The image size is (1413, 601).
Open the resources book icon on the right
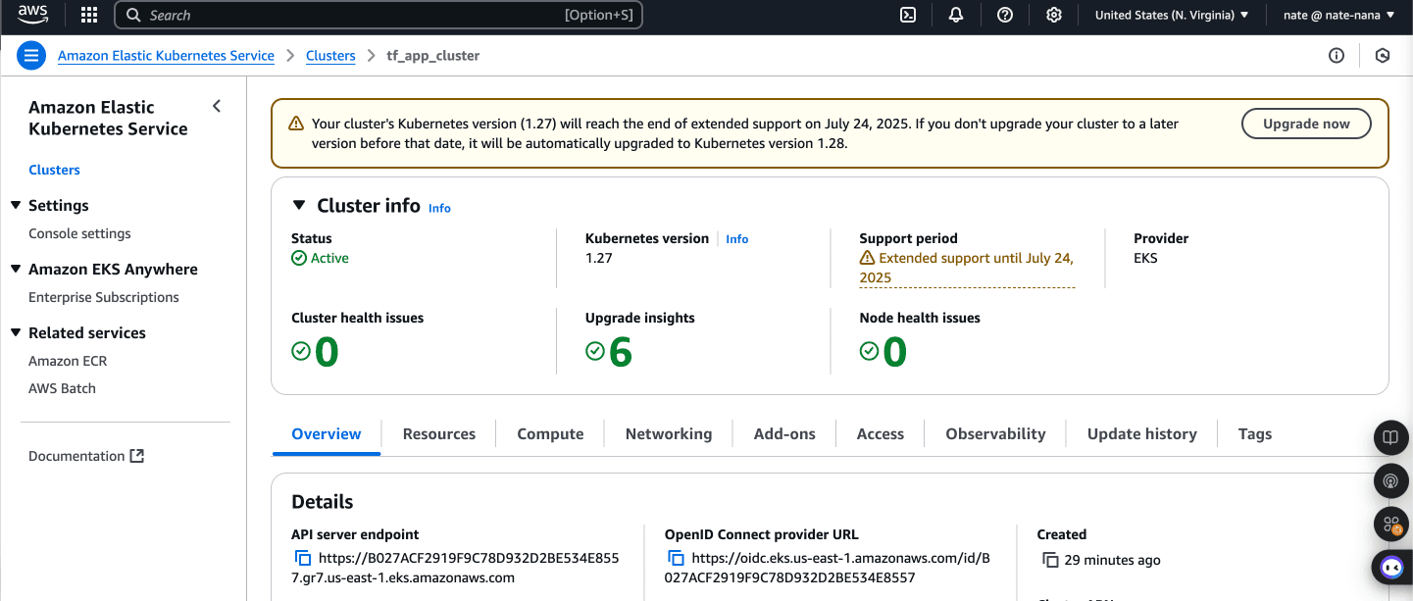[x=1390, y=437]
